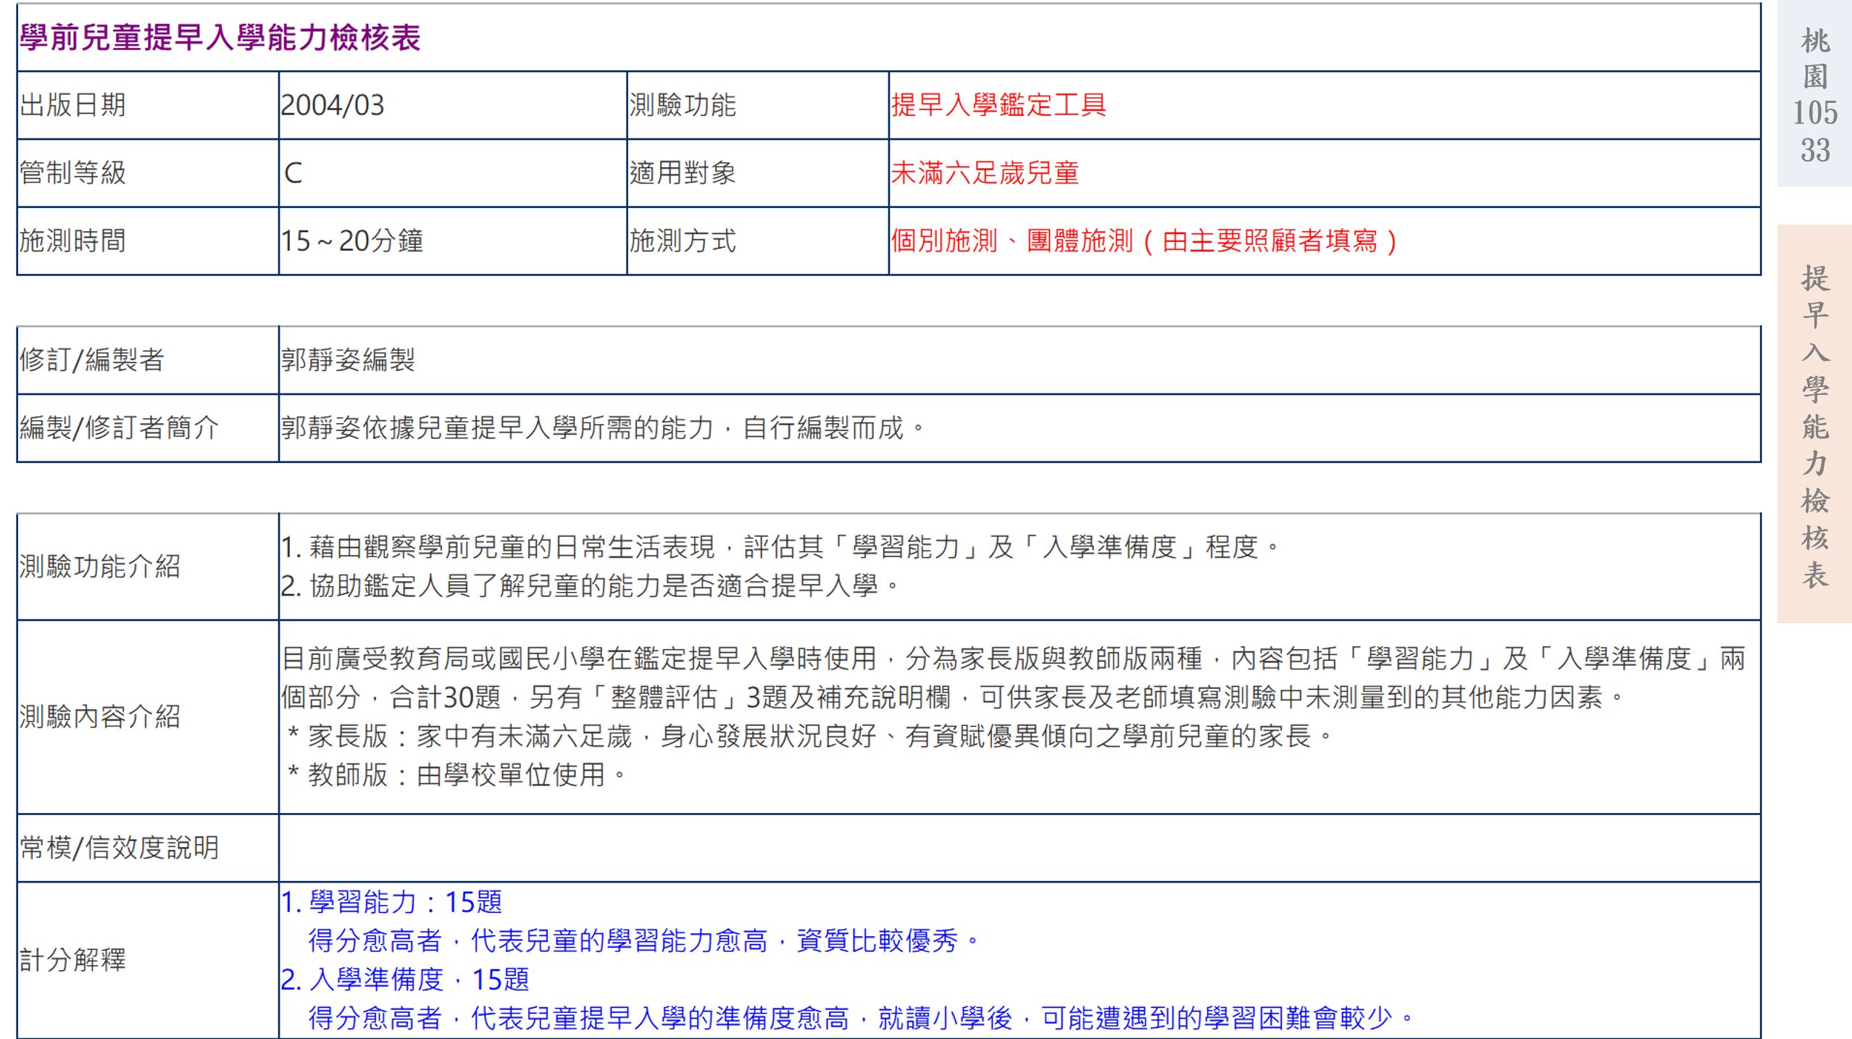Click the 管制等級 label cell
Viewport: 1852px width, 1039px height.
point(72,173)
